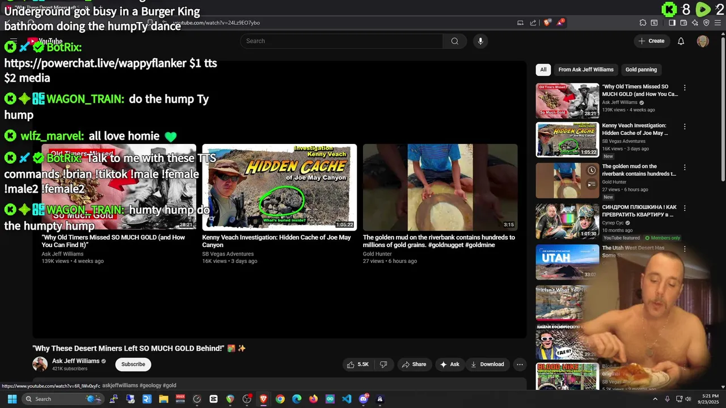
Task: Click the Ask button under video
Action: tap(449, 364)
